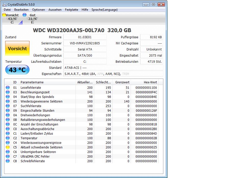The image size is (245, 178).
Task: Click the Schlecht... column header
Action: click(x=103, y=82)
